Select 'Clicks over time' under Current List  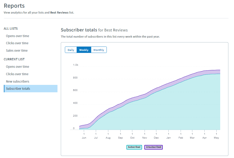17,74
